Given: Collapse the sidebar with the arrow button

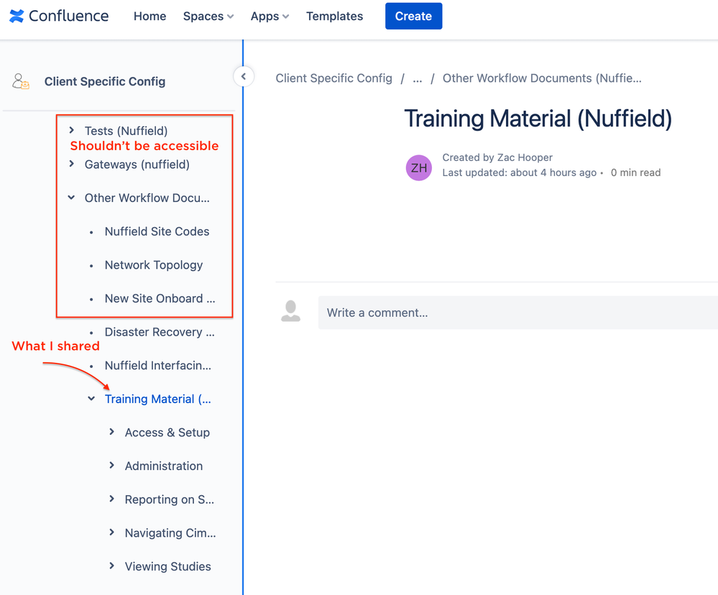Looking at the screenshot, I should pos(244,76).
